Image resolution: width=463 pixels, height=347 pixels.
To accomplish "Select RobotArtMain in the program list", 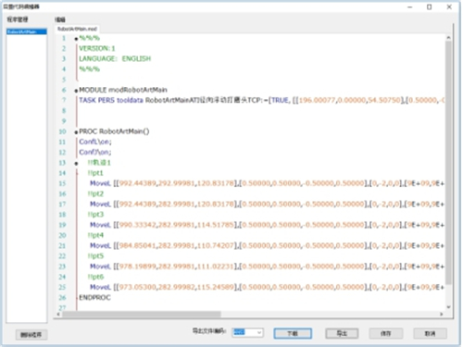I will pos(27,31).
